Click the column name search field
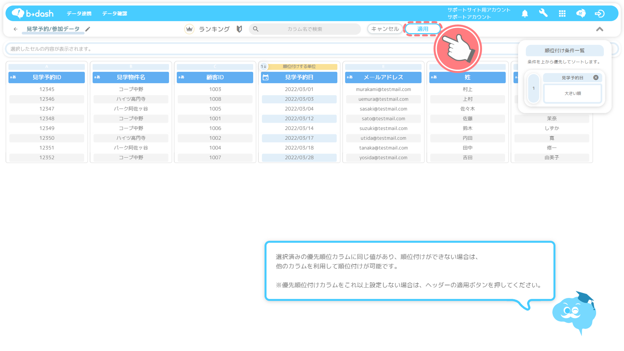 tap(304, 29)
